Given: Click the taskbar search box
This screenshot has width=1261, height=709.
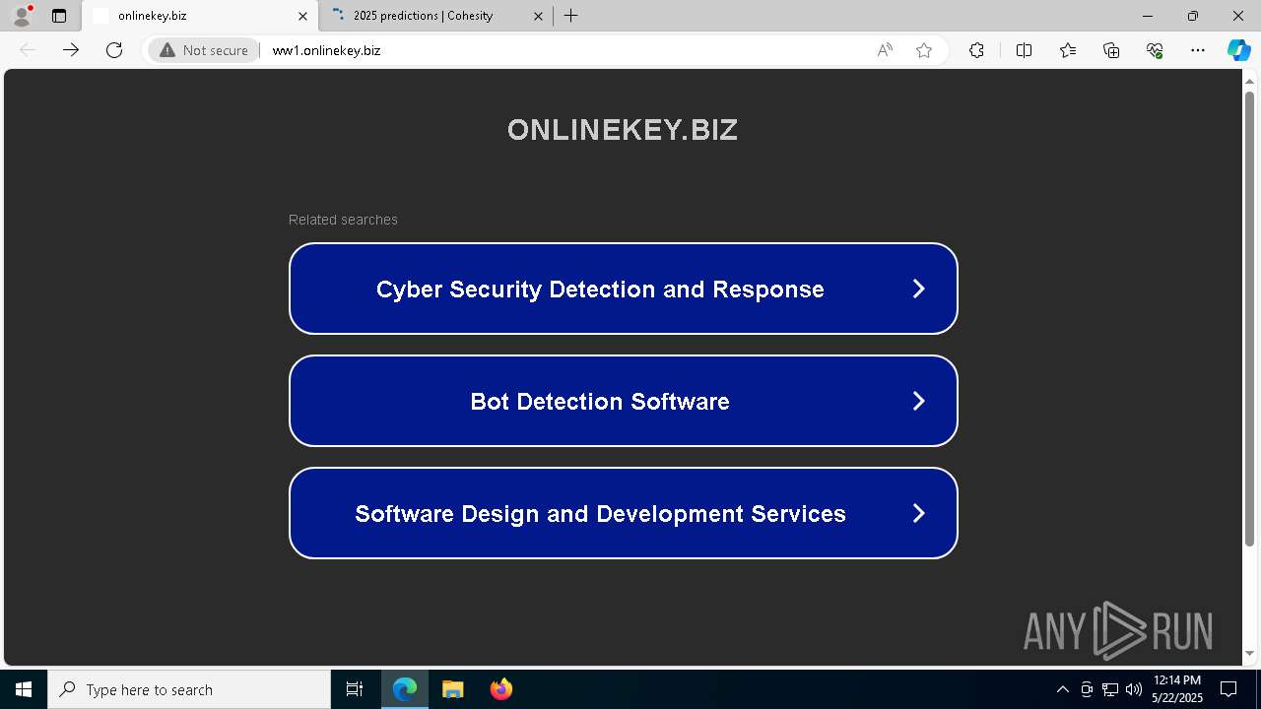Looking at the screenshot, I should coord(189,689).
